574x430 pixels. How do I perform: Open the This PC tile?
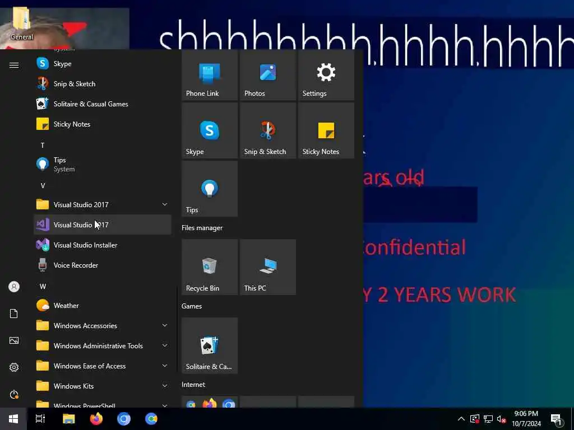[x=268, y=267]
